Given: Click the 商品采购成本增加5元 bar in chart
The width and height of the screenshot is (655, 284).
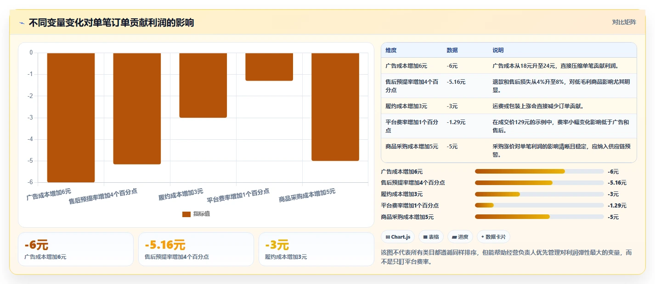Looking at the screenshot, I should (335, 107).
